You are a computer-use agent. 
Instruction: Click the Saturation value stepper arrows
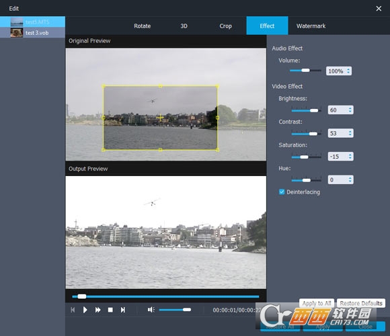(350, 157)
